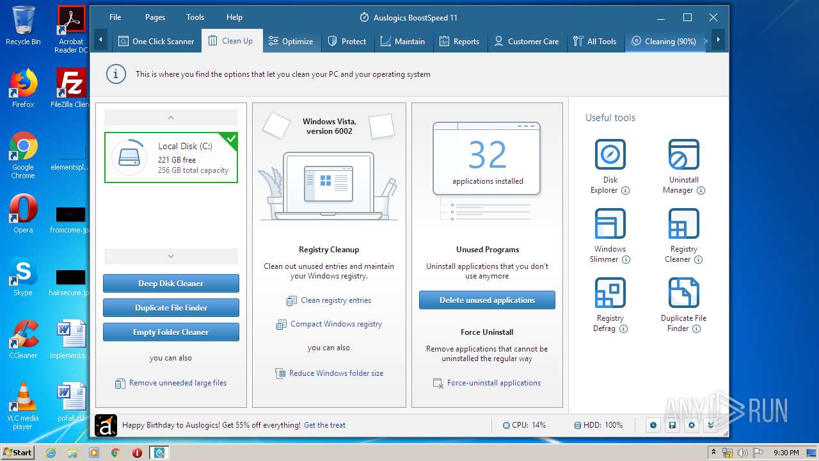Click the save floppy icon in status bar
The image size is (819, 461).
point(672,425)
